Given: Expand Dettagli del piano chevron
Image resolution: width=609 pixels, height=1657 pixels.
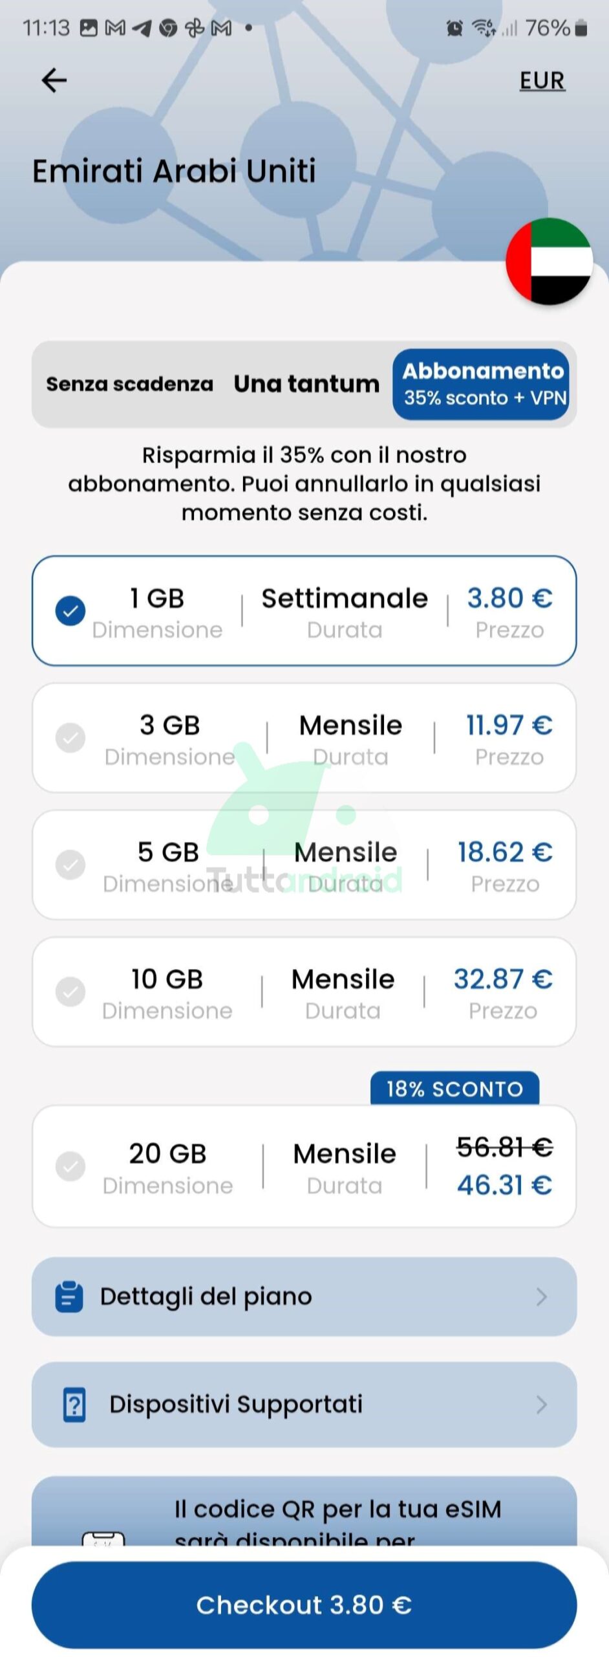Looking at the screenshot, I should pos(542,1296).
